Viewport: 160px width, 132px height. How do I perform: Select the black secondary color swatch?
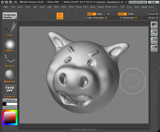click(4, 104)
